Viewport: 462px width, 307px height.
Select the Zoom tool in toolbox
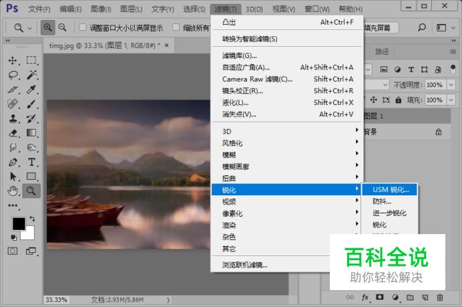[31, 191]
